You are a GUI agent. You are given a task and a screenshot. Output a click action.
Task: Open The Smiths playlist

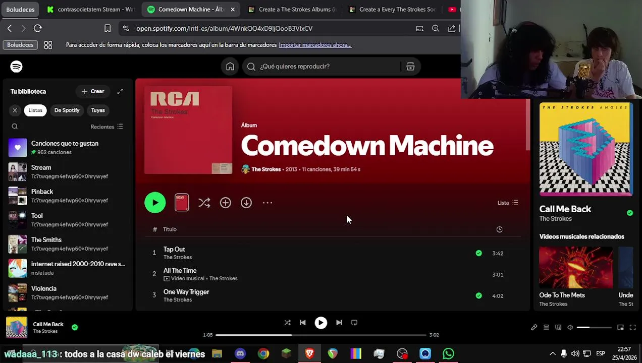67,244
